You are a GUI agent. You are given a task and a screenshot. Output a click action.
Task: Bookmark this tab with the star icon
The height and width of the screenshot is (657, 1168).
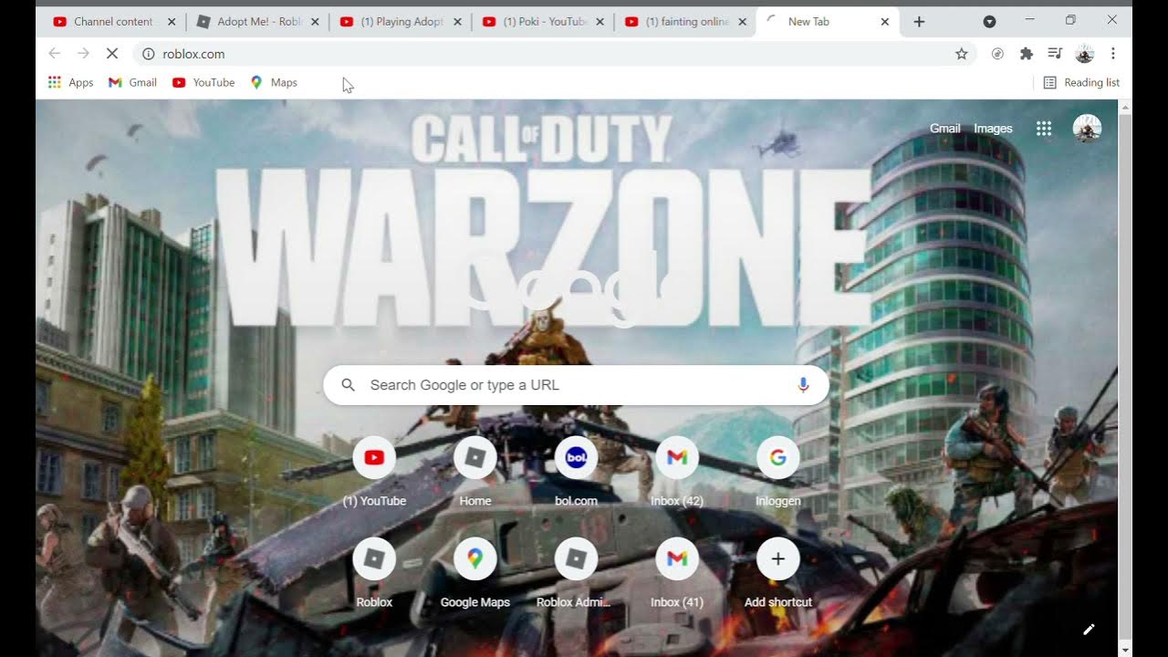tap(961, 54)
